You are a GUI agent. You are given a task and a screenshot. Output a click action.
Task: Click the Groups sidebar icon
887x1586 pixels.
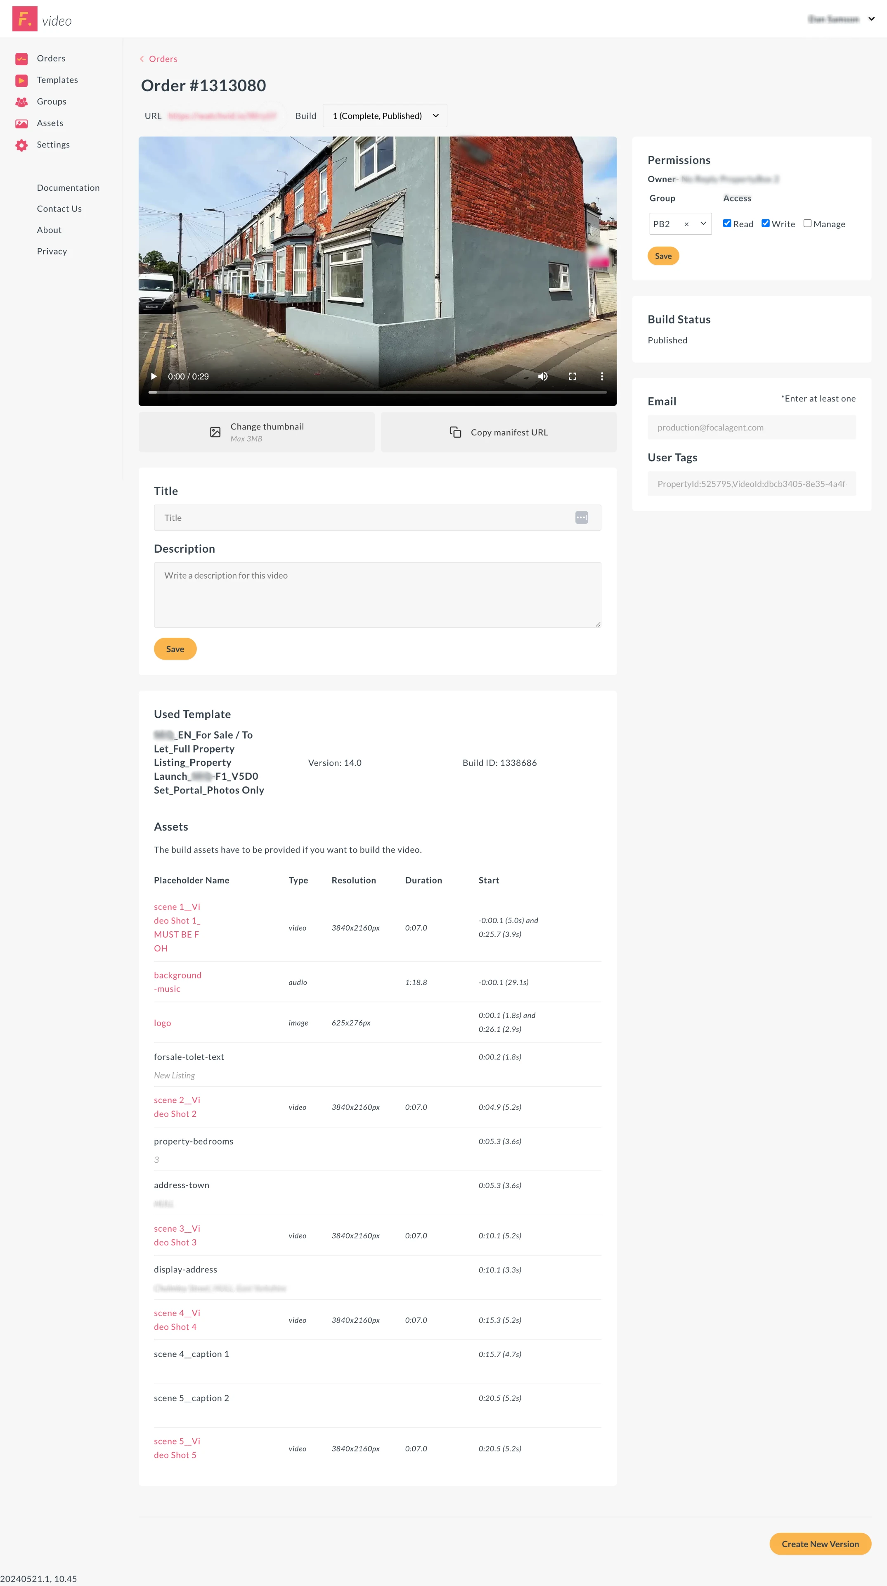(21, 102)
